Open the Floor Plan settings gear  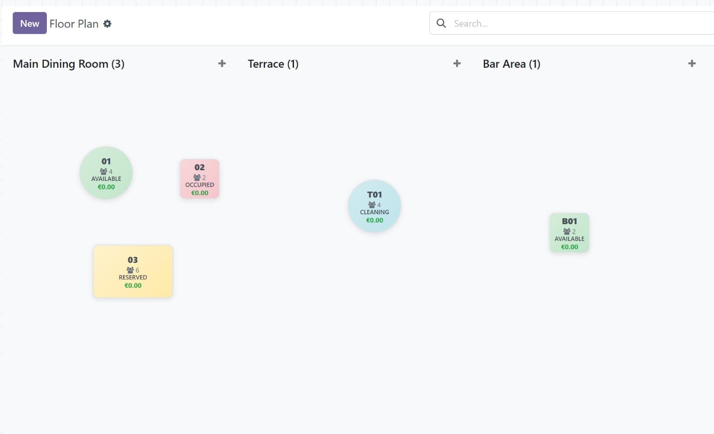point(107,24)
